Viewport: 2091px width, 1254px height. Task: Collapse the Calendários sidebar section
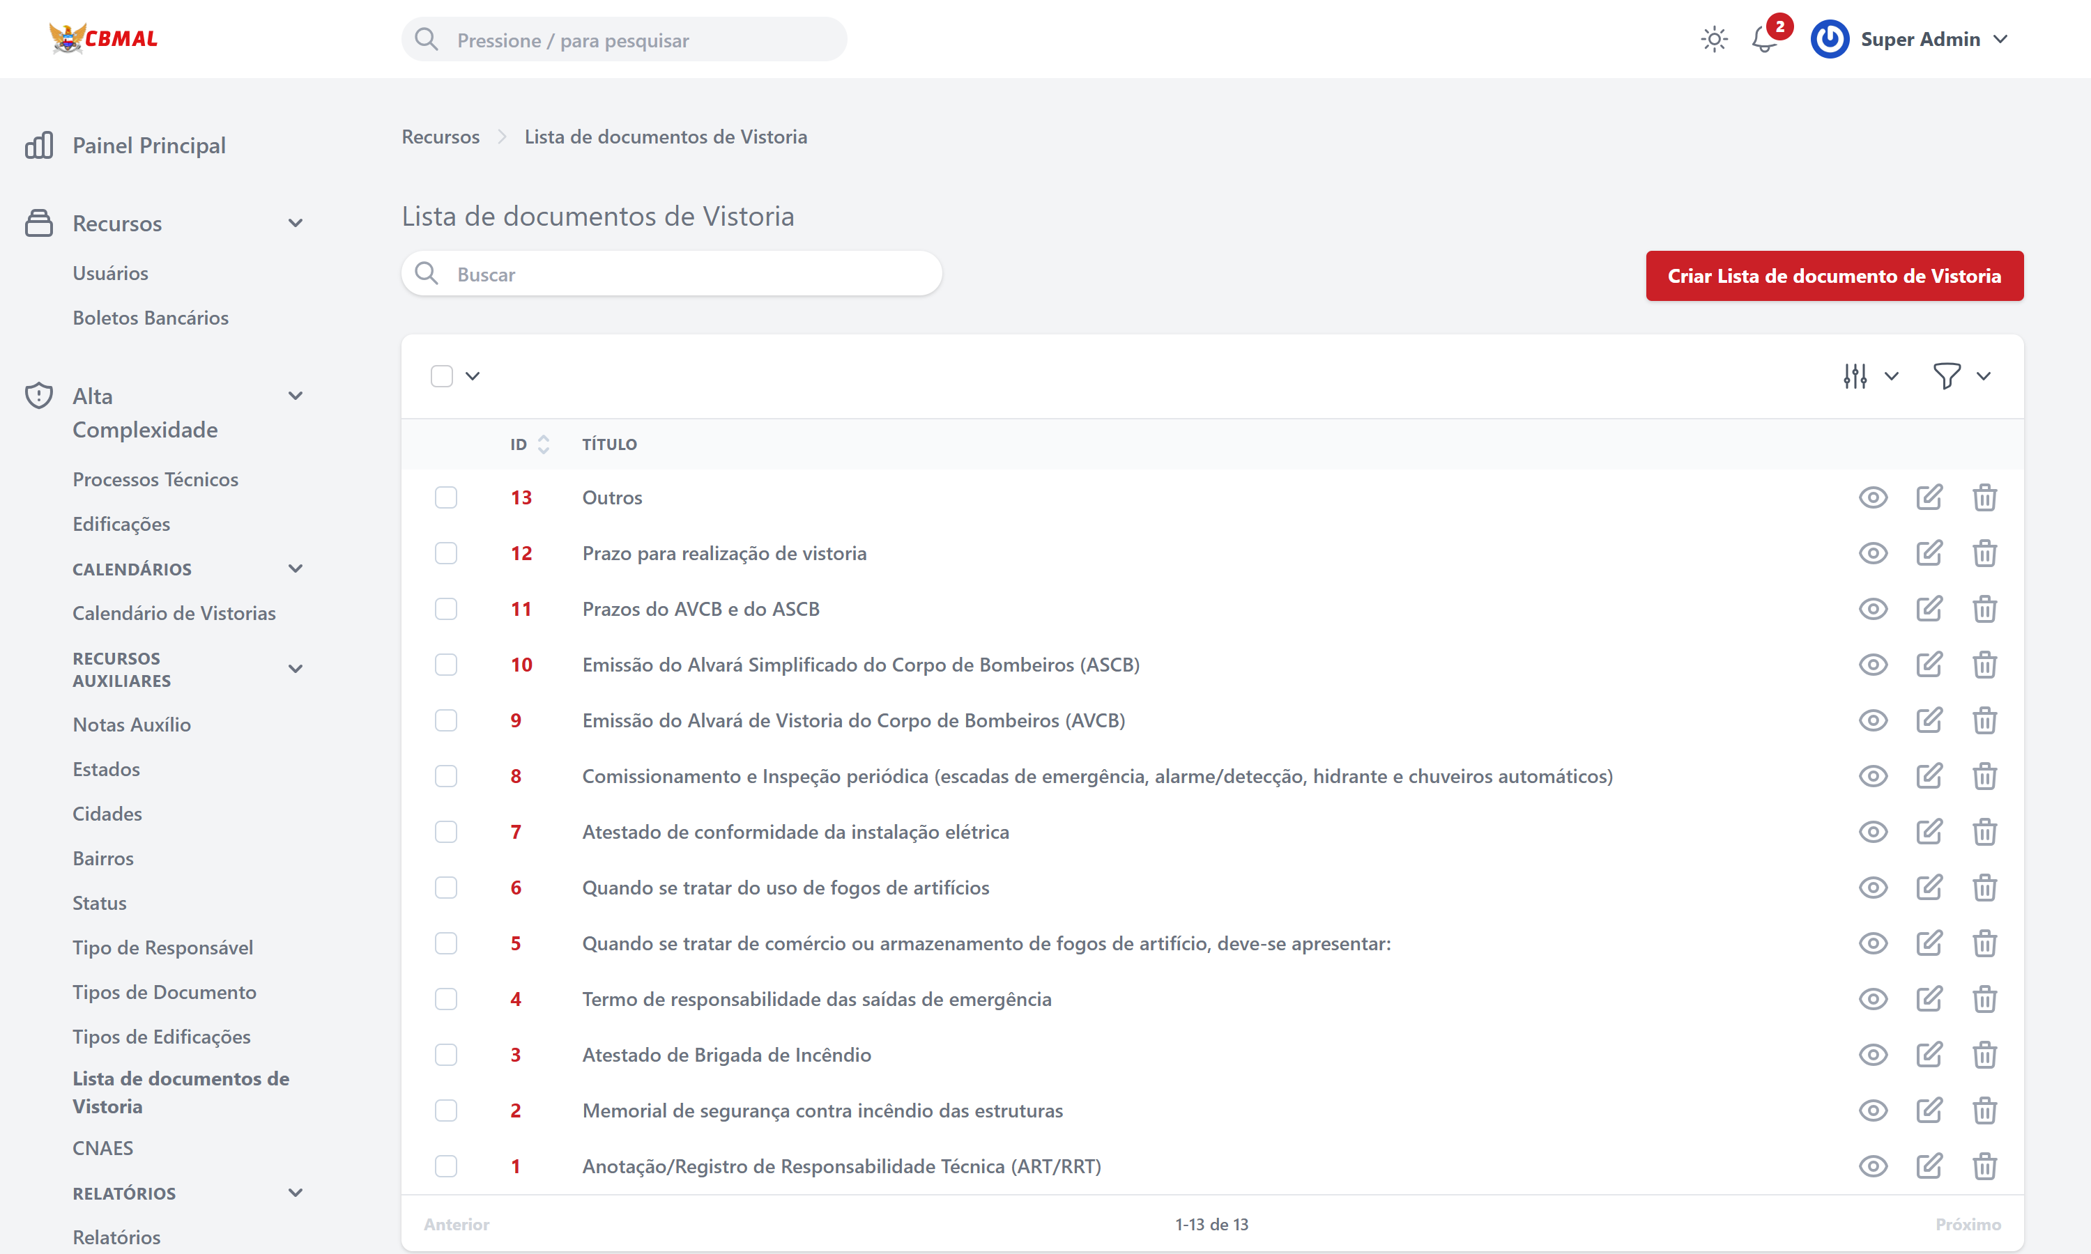(x=295, y=568)
